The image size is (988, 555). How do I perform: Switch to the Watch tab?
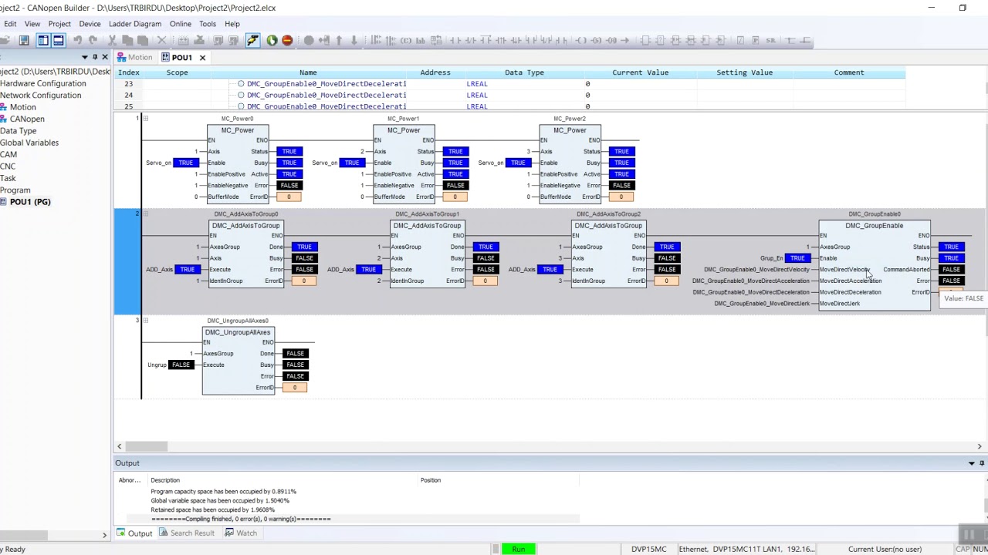pos(240,533)
